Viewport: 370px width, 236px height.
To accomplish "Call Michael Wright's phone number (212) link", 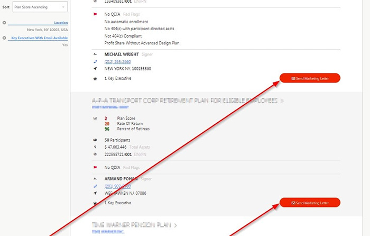I will (117, 61).
